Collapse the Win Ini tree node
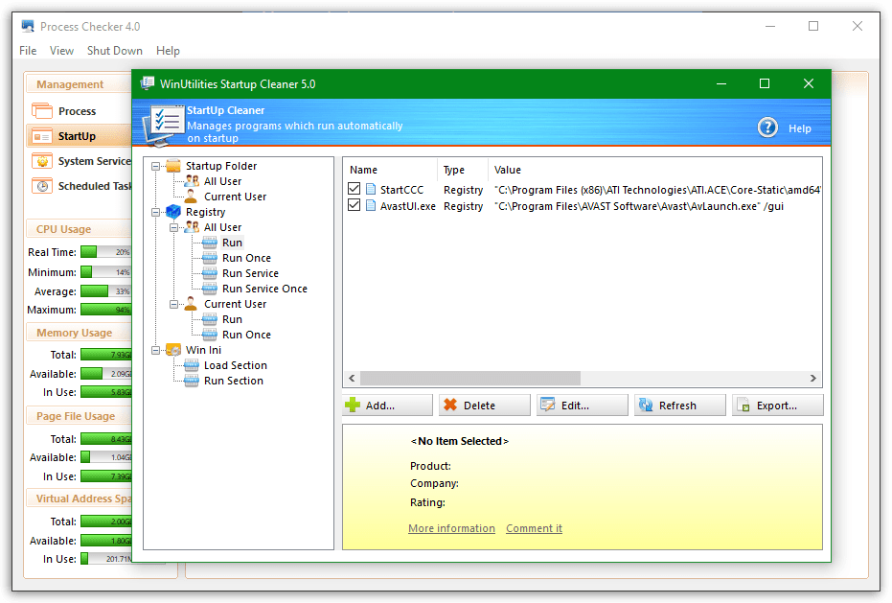Screen dimensions: 892x603 click(155, 351)
